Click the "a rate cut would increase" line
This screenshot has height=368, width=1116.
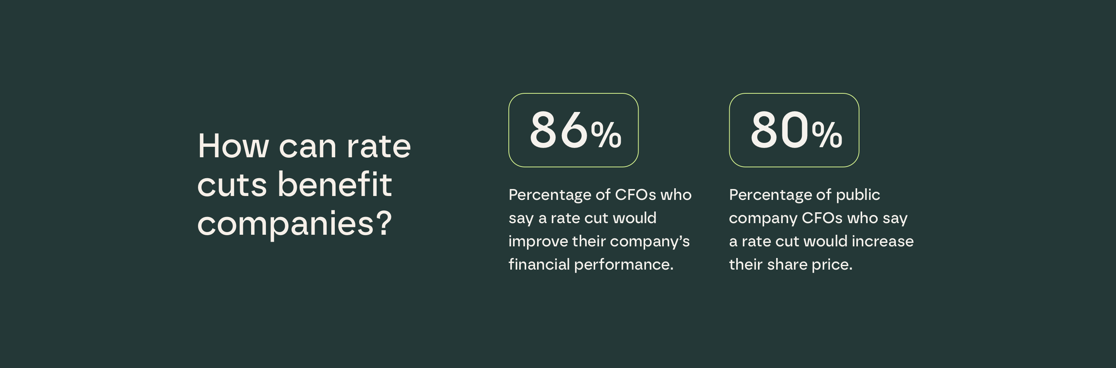[821, 241]
